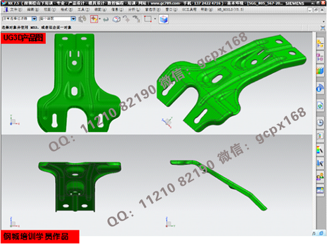
Task: Open the selection rectangle dropdown arrow
Action: pos(155,19)
